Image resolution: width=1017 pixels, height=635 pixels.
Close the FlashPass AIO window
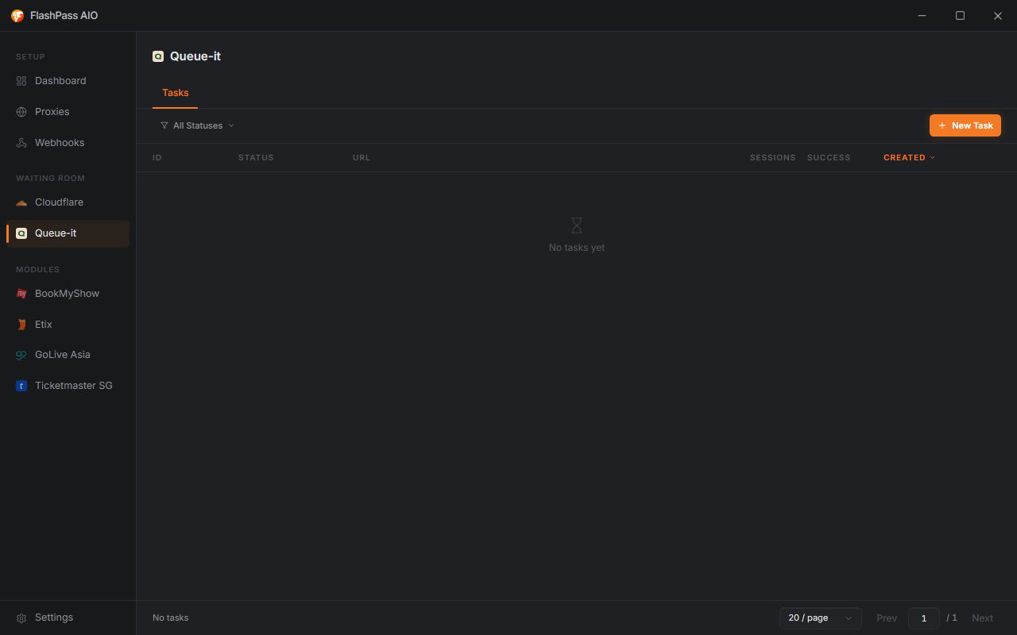point(998,16)
